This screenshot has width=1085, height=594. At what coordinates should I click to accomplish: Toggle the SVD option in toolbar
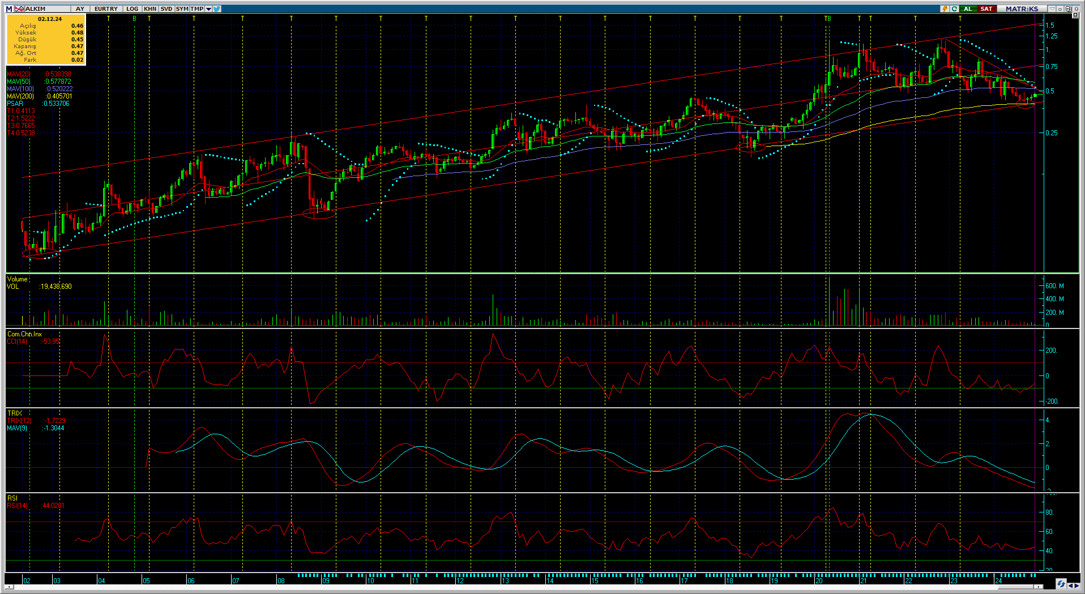166,9
